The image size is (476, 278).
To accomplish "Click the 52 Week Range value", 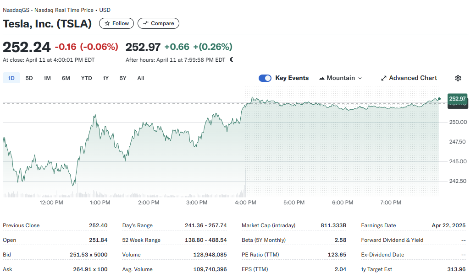I will pyautogui.click(x=206, y=240).
